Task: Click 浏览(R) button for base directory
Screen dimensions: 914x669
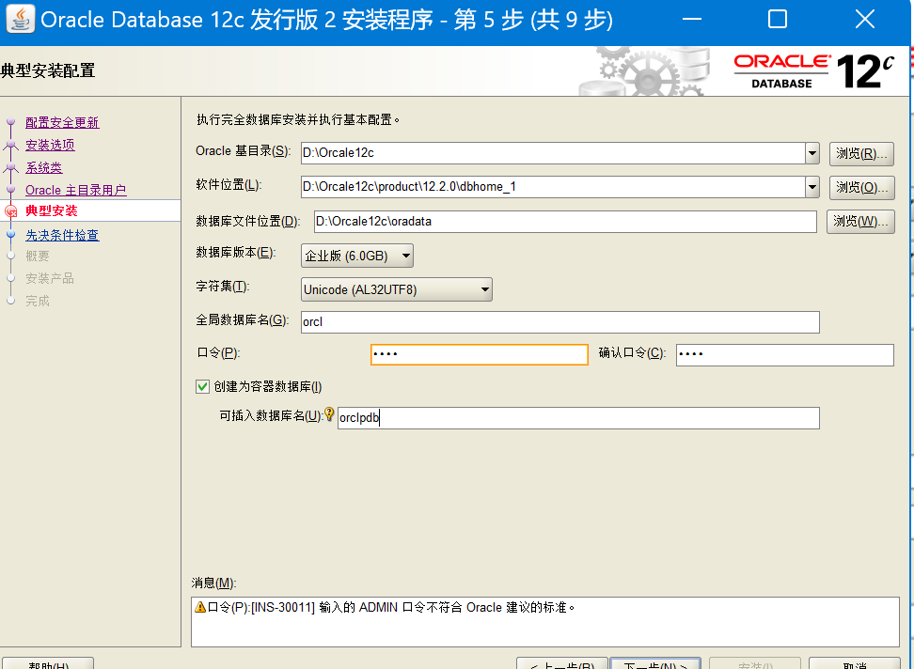Action: [x=861, y=154]
